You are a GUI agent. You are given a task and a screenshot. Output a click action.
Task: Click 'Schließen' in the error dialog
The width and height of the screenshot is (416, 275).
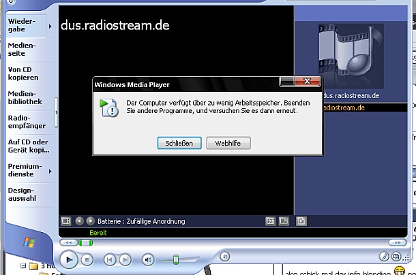point(179,143)
